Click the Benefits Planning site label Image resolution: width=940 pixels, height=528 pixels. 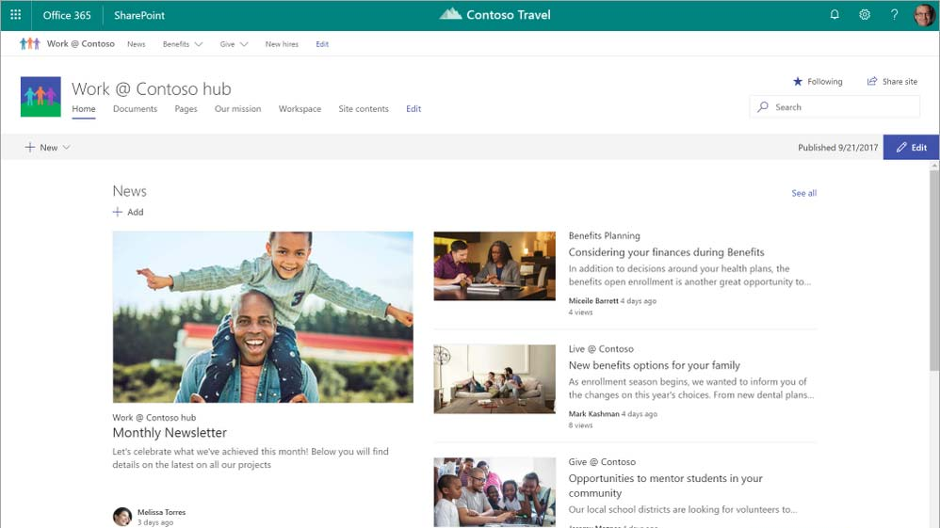[605, 235]
